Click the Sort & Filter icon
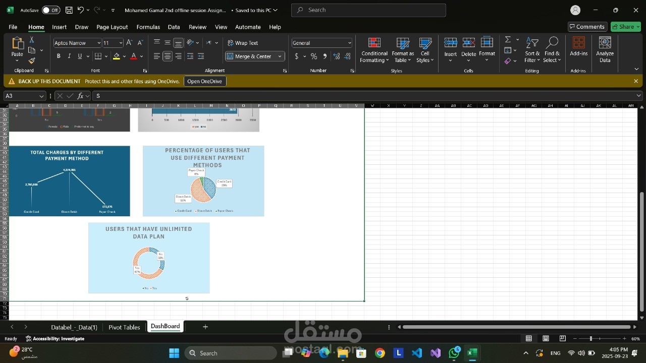 point(532,50)
